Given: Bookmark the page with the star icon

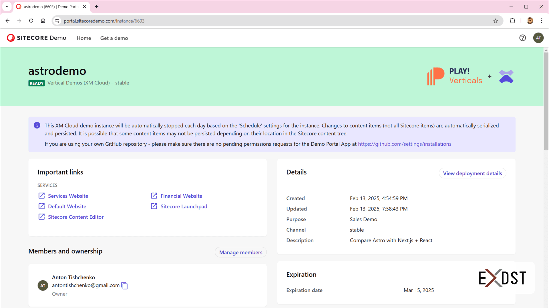Looking at the screenshot, I should tap(496, 21).
